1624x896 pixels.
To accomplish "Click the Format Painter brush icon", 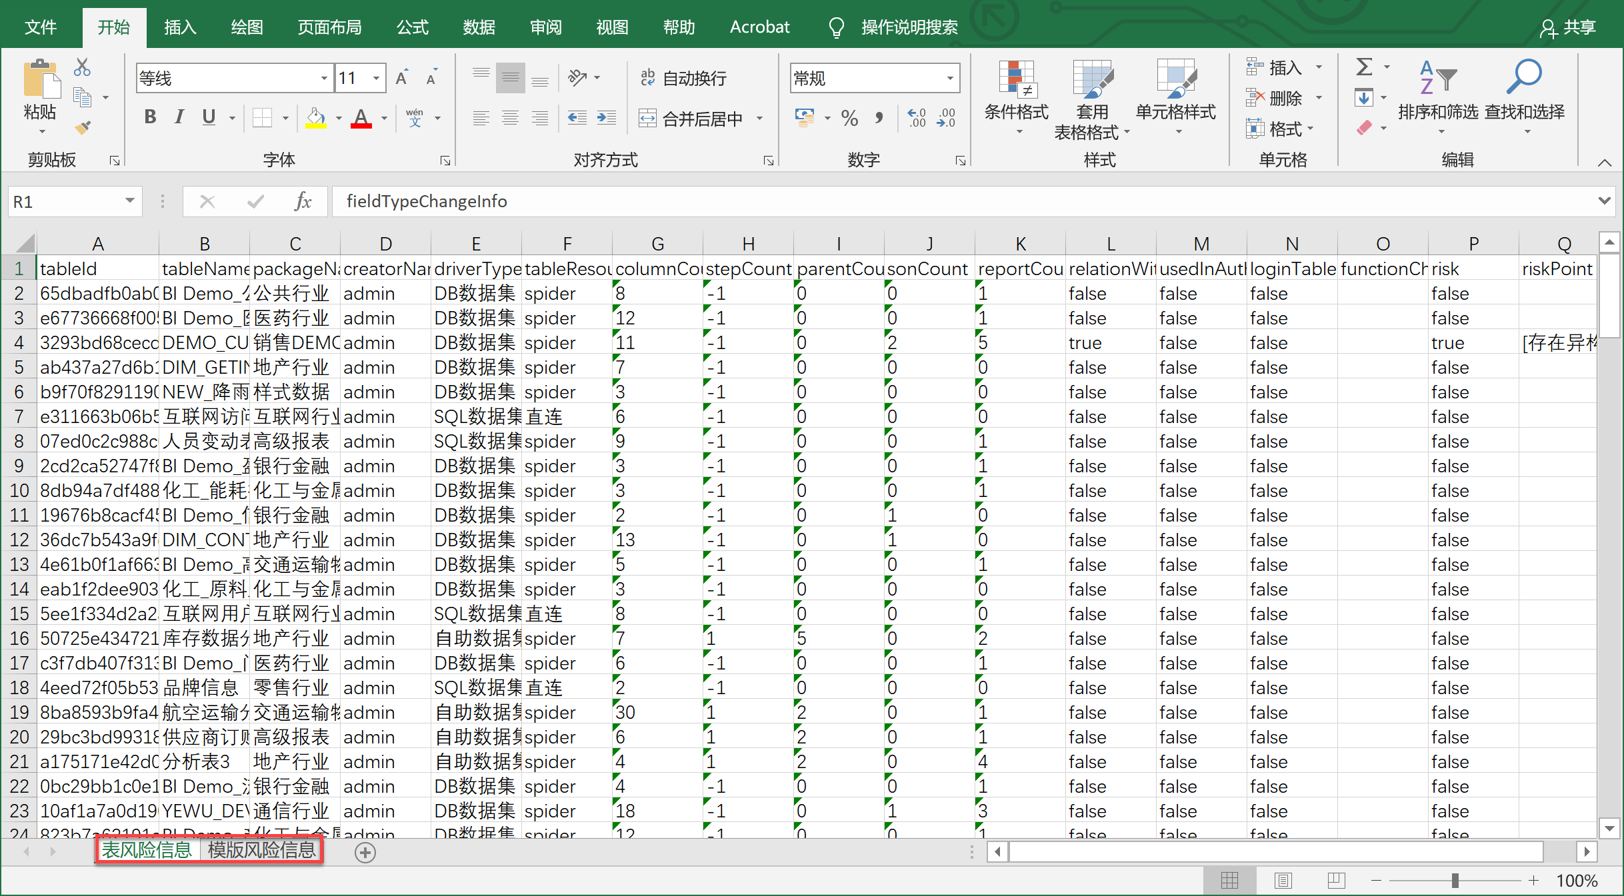I will tap(82, 127).
